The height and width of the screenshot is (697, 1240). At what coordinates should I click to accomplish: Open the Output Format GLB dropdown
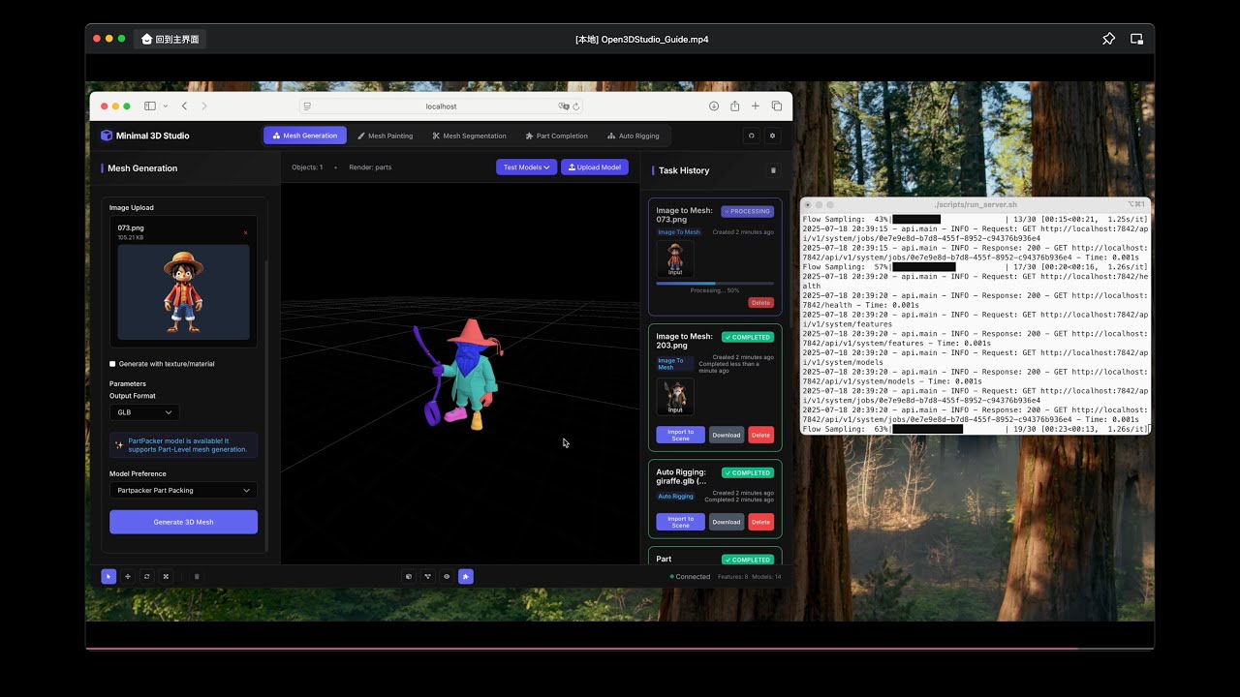(x=144, y=412)
